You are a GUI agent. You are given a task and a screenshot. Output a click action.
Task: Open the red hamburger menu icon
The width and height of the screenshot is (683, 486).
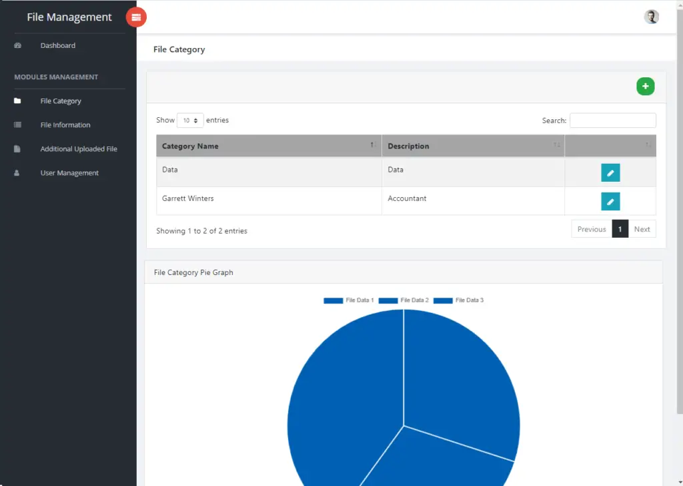click(136, 17)
